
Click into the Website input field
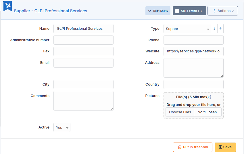click(193, 51)
